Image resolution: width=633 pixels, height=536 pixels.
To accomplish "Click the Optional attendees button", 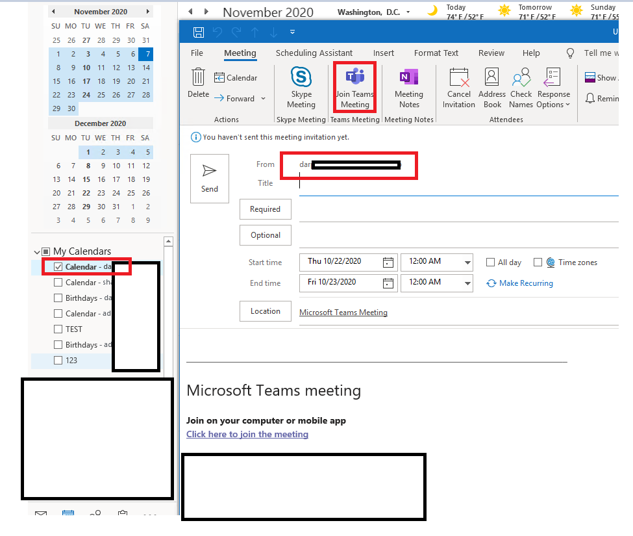I will pyautogui.click(x=266, y=235).
